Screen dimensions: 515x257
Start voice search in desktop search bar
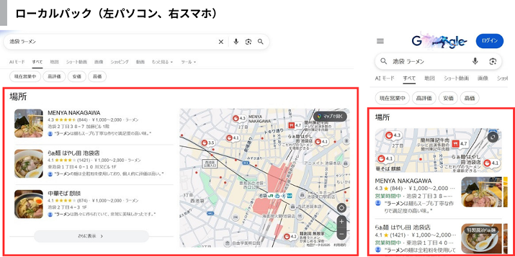click(x=236, y=42)
